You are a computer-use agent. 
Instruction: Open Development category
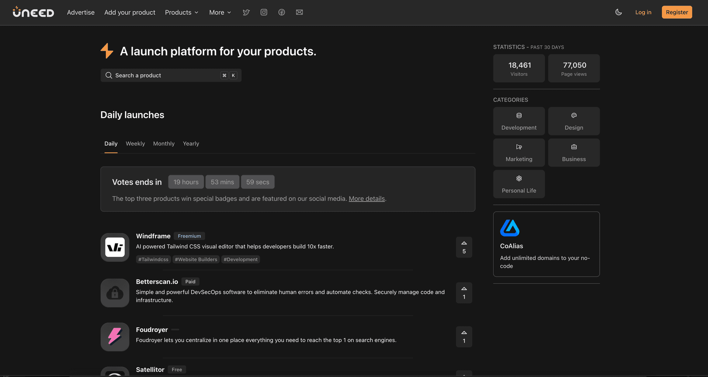[x=519, y=121]
